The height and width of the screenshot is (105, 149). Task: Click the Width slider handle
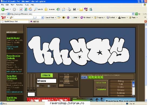point(66,76)
